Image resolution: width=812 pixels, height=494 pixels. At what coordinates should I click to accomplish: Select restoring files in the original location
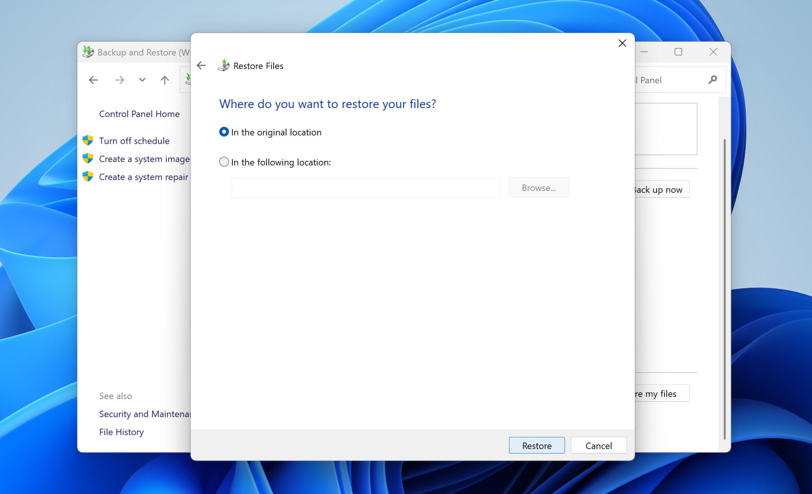(224, 132)
